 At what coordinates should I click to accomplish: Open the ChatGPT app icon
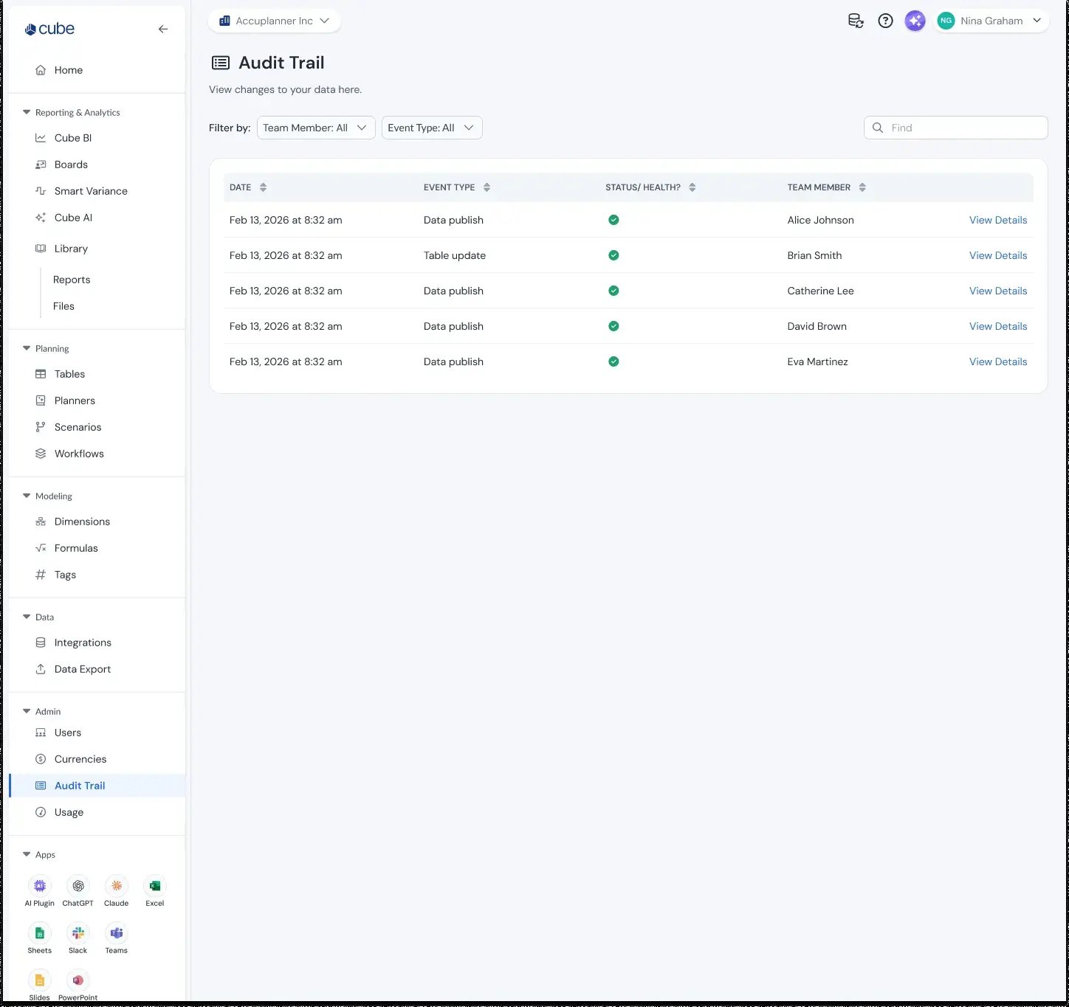(x=78, y=885)
